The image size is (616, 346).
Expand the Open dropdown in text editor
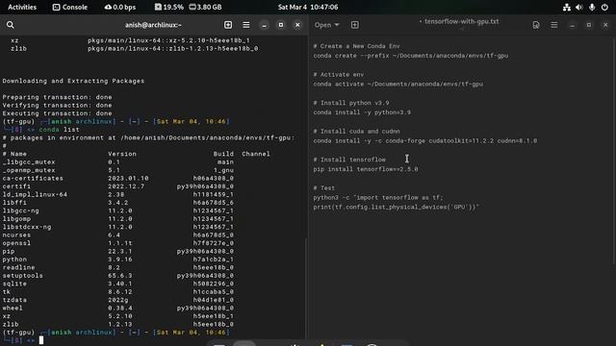tap(326, 25)
